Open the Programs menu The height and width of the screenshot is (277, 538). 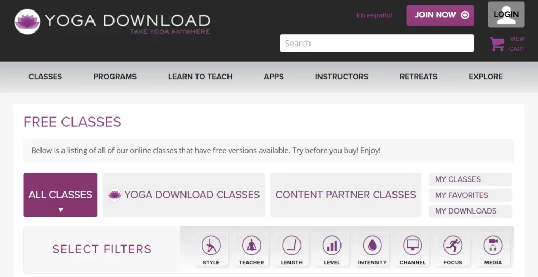coord(115,77)
